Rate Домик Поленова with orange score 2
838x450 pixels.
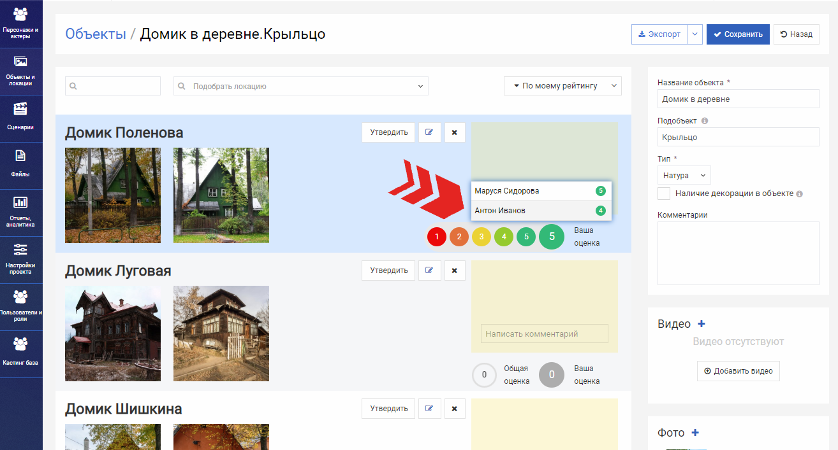[459, 237]
